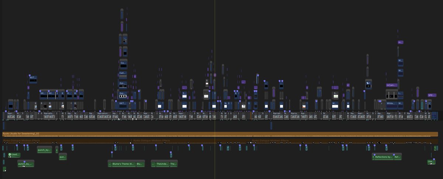Viewport: 443px width, 179px height.
Task: Select the purple mCam... title clip
Action: coord(391,85)
